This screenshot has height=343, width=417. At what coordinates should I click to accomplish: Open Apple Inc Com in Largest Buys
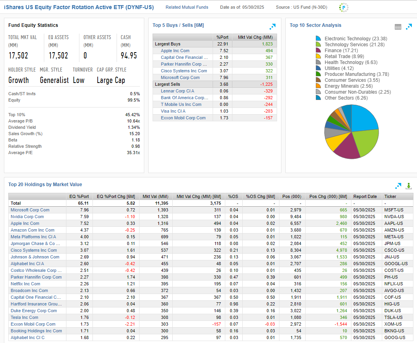tap(175, 51)
